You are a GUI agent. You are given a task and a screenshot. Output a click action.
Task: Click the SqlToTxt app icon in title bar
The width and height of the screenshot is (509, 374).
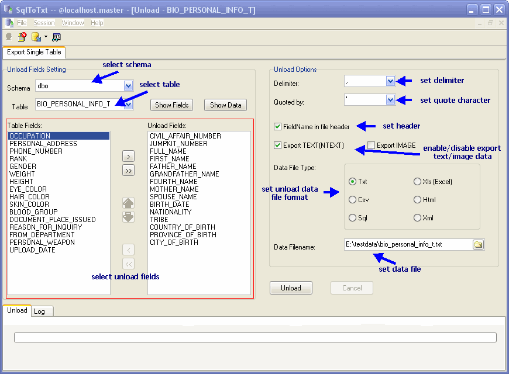tap(8, 9)
